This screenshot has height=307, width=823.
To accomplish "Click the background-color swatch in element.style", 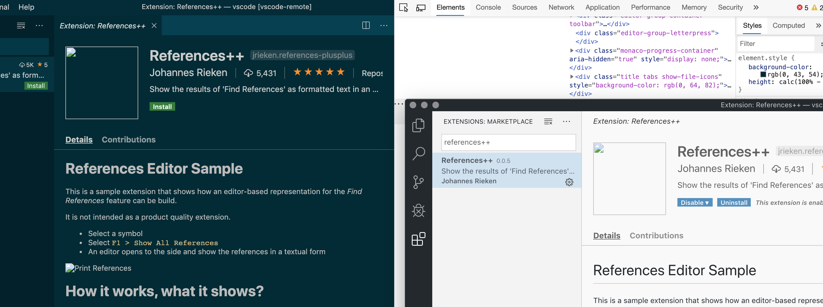I will (764, 74).
